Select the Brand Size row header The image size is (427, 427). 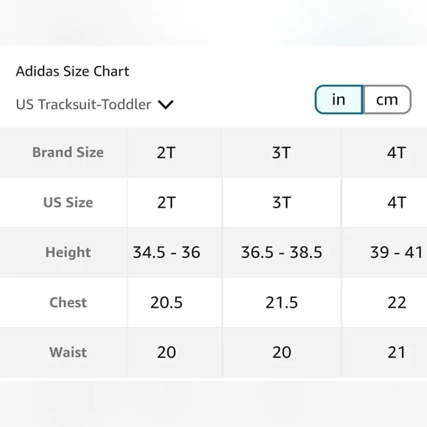pos(68,152)
